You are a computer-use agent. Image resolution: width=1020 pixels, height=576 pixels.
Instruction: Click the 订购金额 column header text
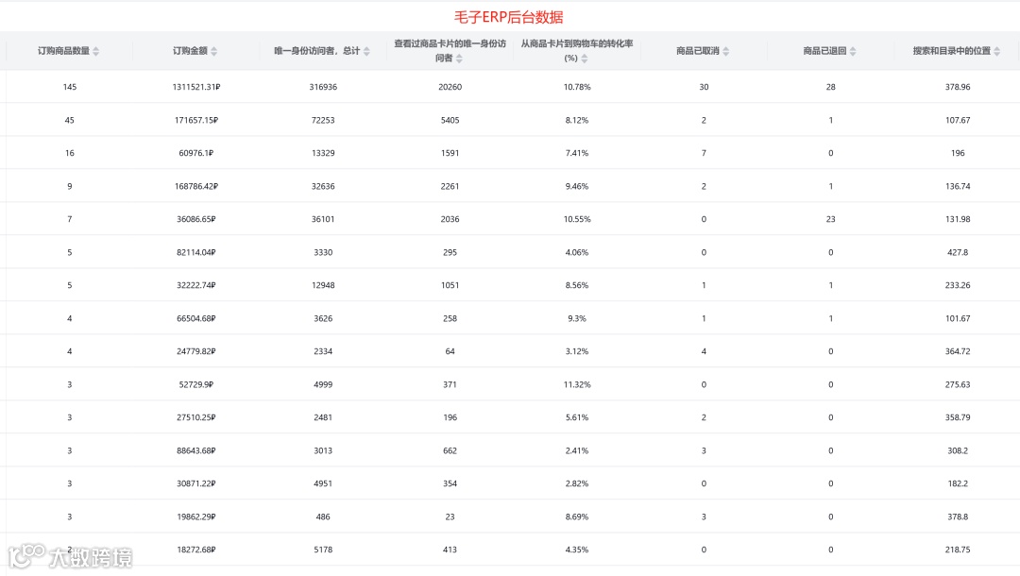tap(190, 51)
